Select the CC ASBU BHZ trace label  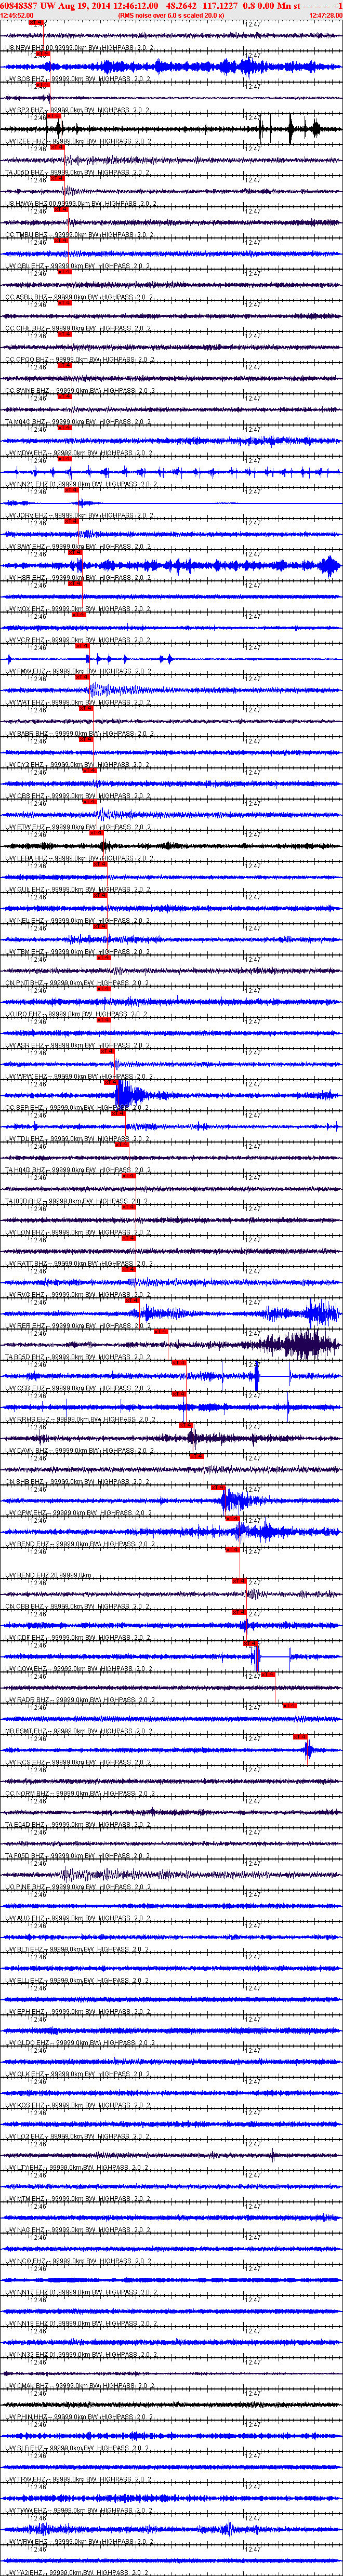pyautogui.click(x=80, y=297)
